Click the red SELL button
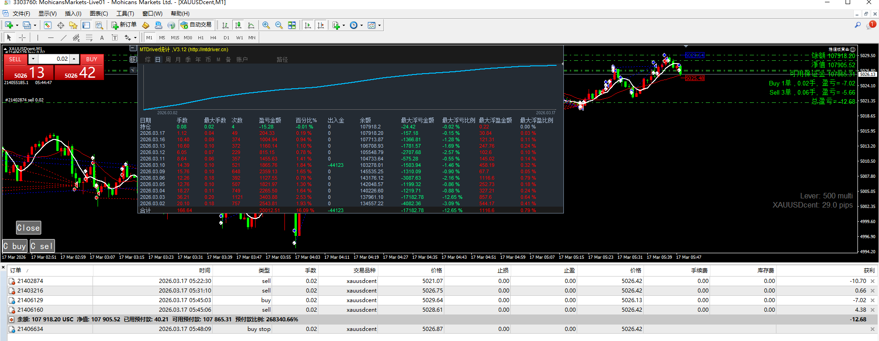 pos(15,59)
